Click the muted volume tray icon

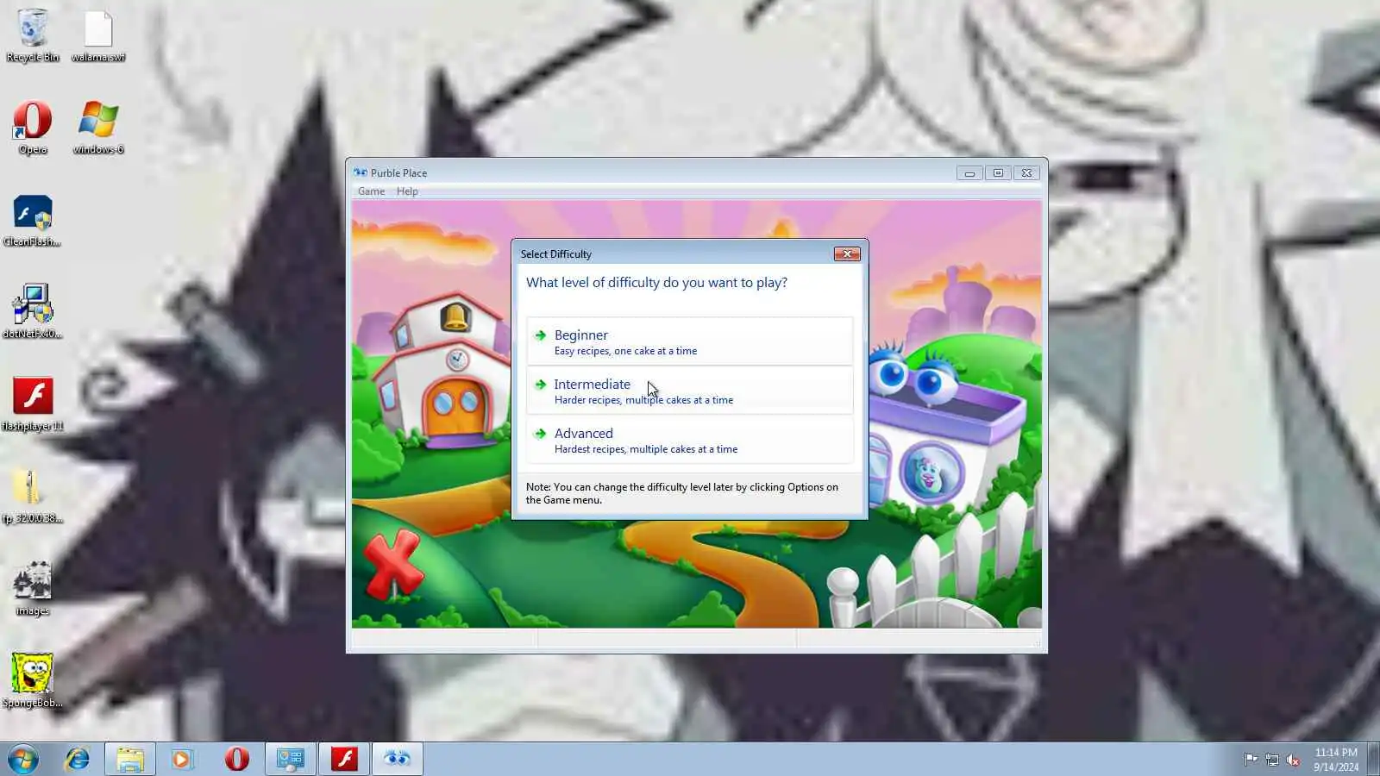[x=1294, y=760]
